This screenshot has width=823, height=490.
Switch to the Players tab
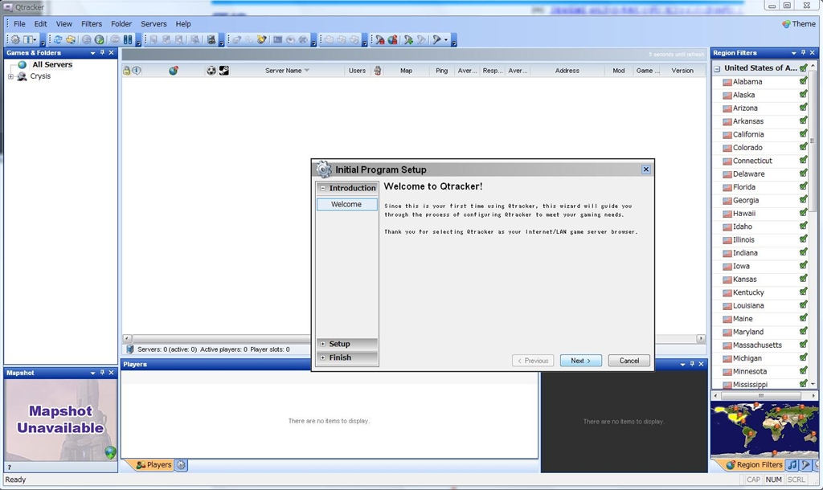coord(154,465)
